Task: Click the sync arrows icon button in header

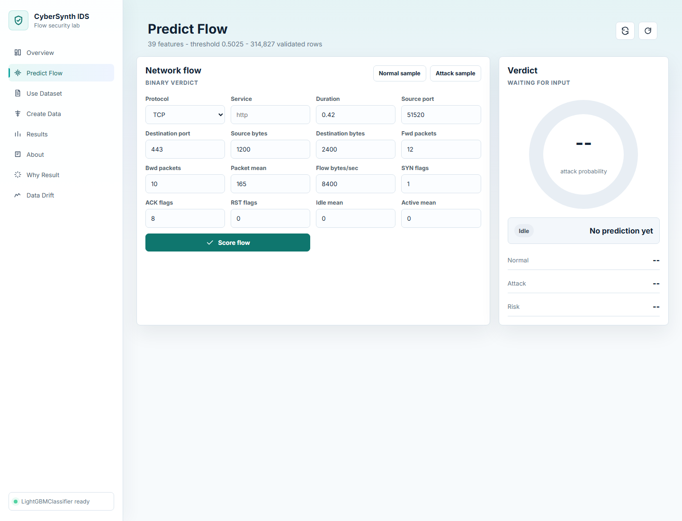Action: click(625, 31)
